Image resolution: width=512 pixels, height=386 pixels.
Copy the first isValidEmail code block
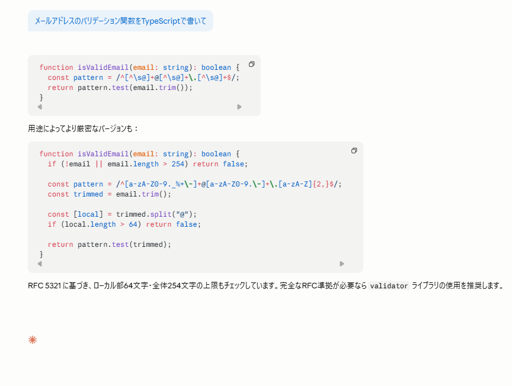click(x=251, y=64)
